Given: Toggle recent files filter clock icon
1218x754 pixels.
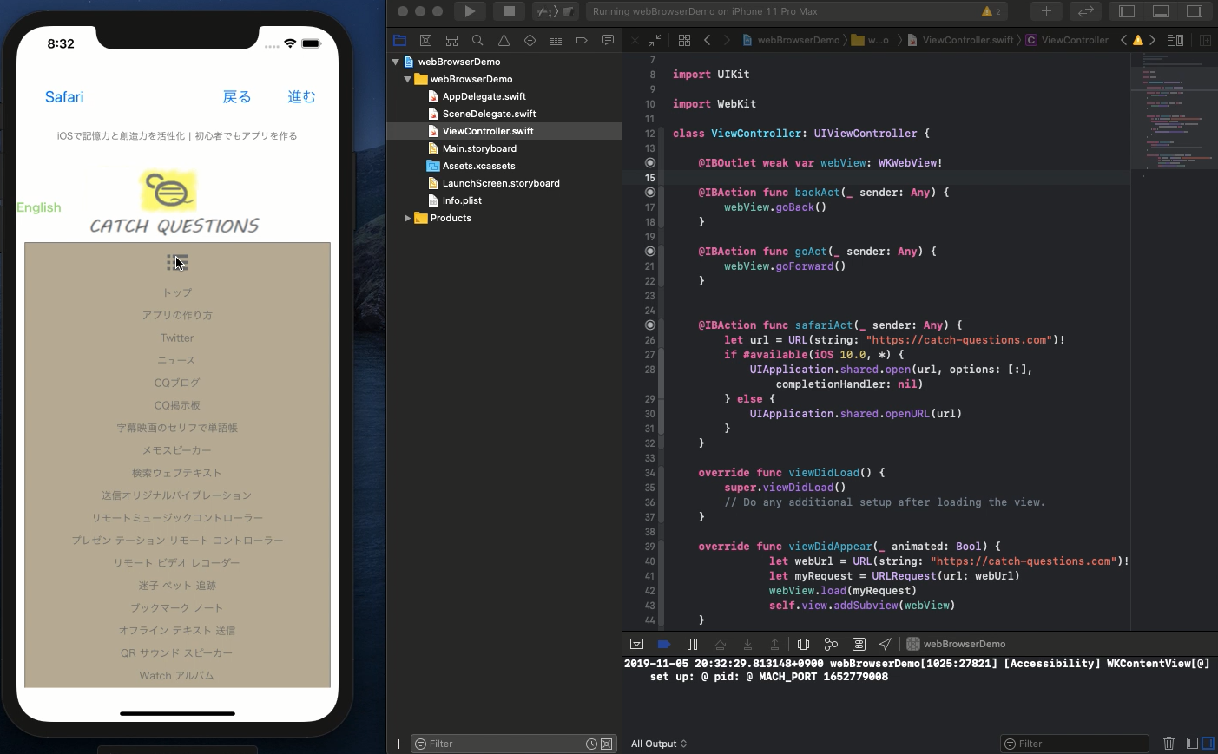Looking at the screenshot, I should (x=591, y=744).
